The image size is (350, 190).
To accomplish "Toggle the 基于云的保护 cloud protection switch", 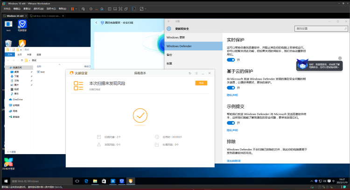I will click(x=231, y=88).
